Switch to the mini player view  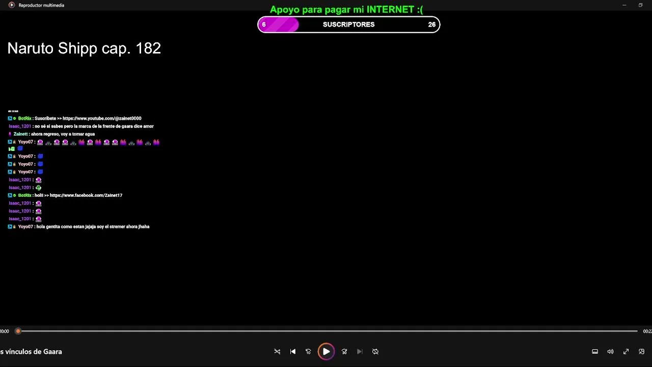[x=641, y=351]
